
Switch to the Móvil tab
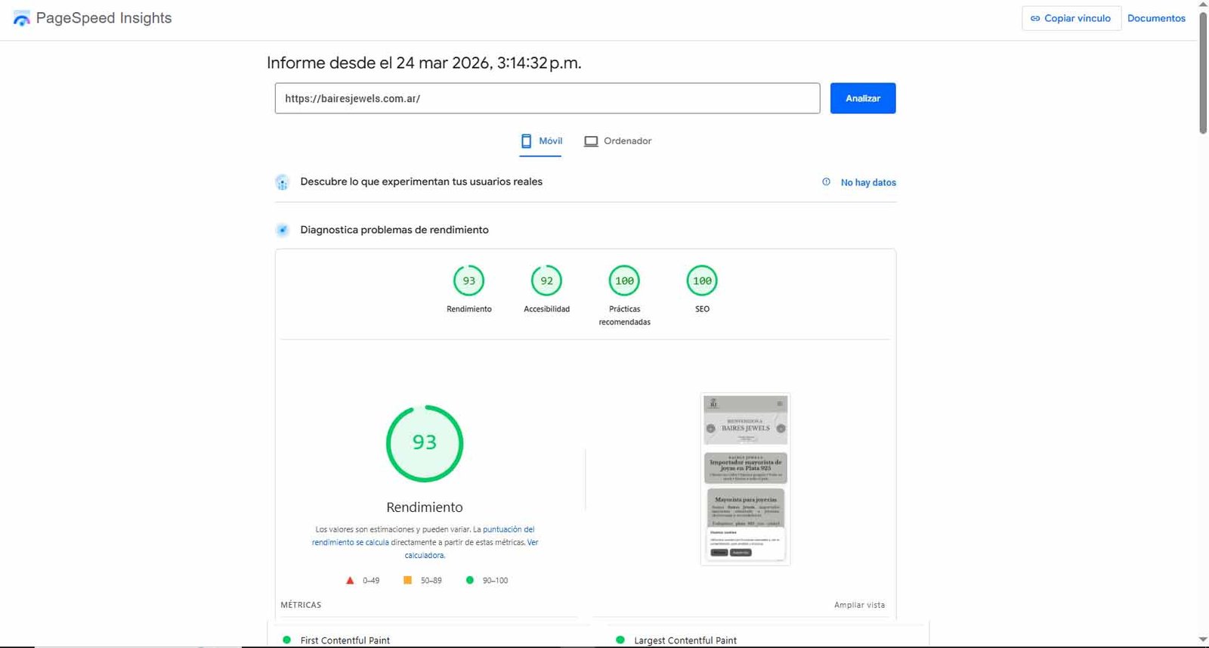coord(541,141)
